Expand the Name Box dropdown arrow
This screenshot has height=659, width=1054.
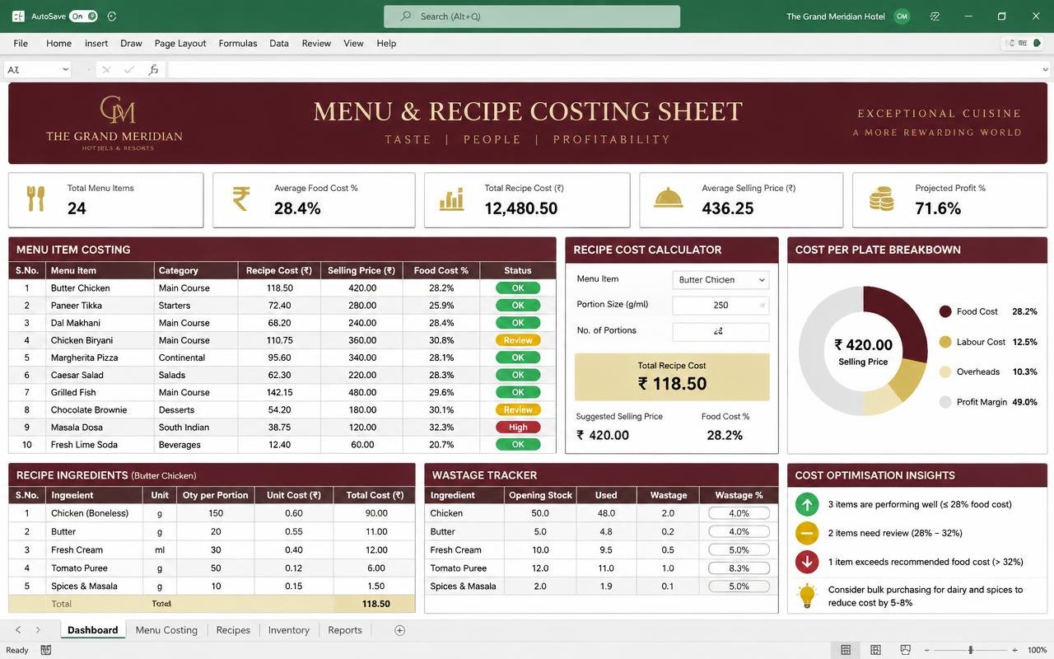click(65, 70)
